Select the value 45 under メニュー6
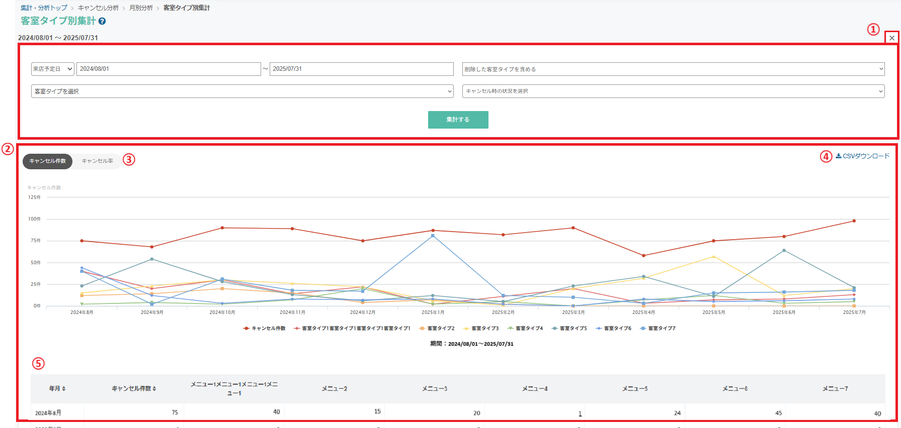The image size is (901, 428). (x=778, y=413)
